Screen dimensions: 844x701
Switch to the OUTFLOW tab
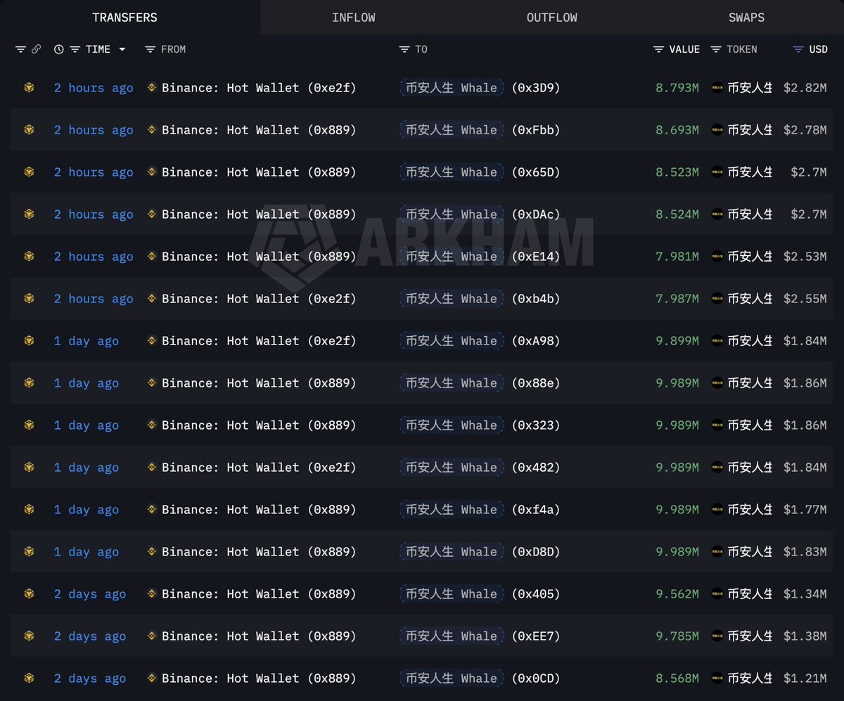[552, 17]
